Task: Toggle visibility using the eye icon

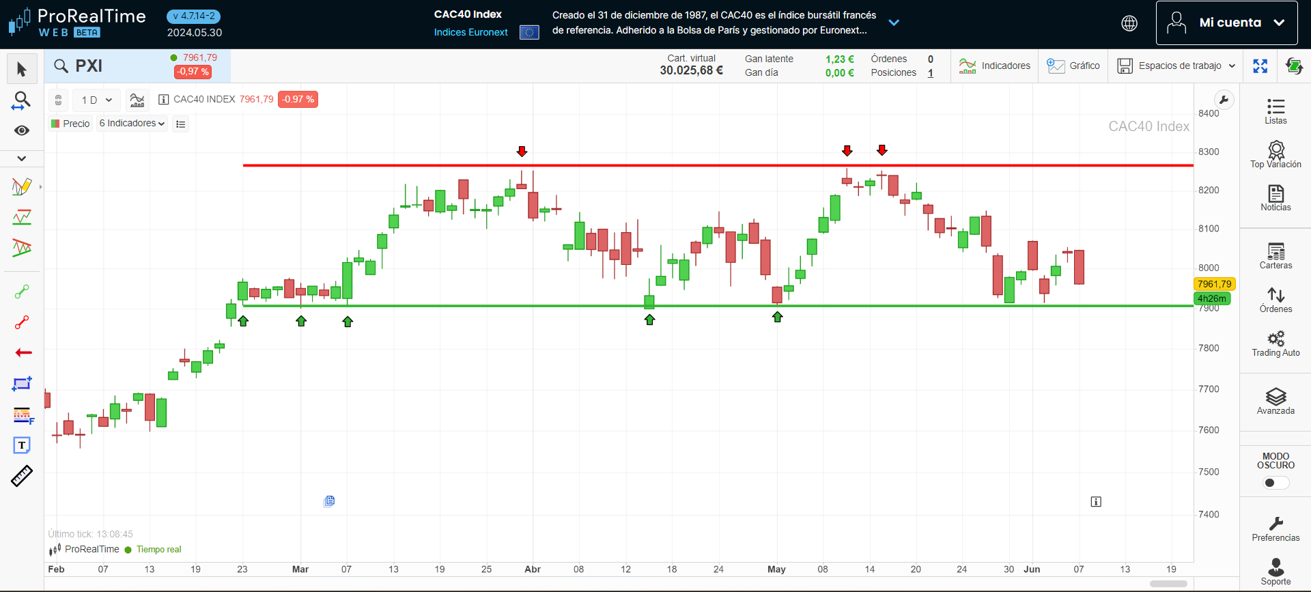Action: tap(22, 130)
